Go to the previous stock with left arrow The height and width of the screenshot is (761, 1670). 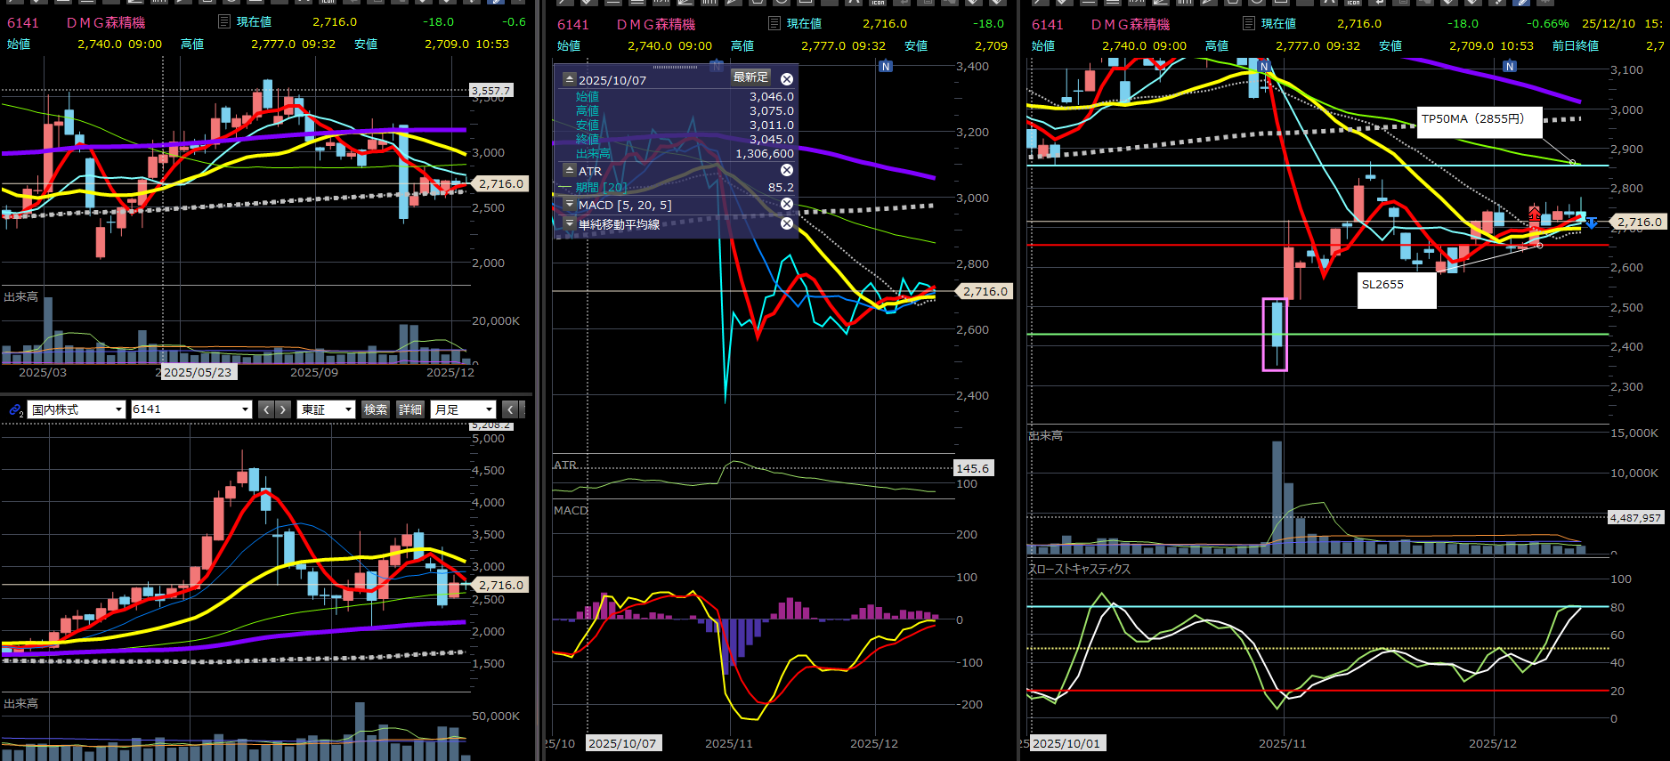pyautogui.click(x=266, y=409)
